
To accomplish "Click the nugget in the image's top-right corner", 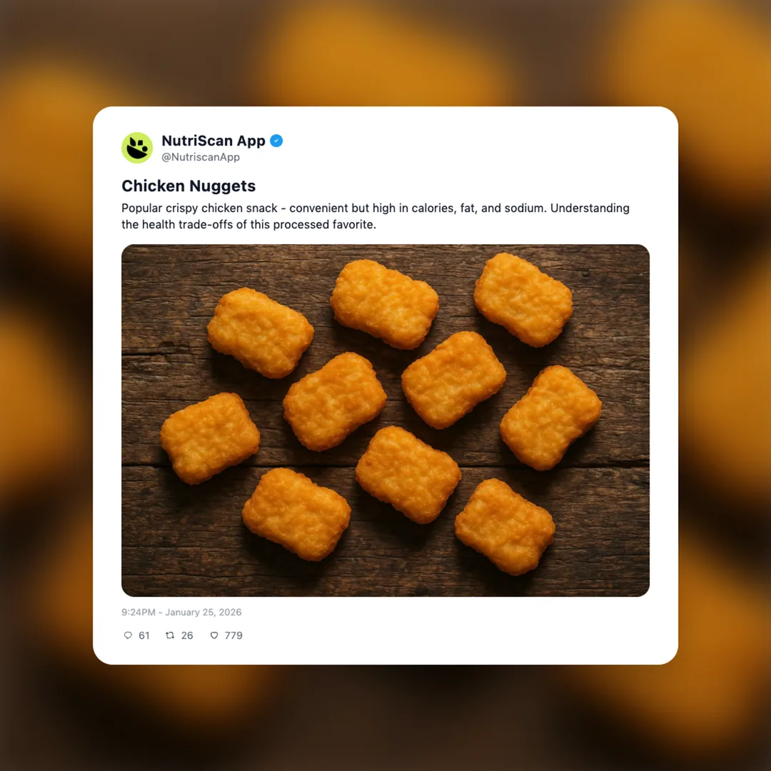I will click(523, 298).
